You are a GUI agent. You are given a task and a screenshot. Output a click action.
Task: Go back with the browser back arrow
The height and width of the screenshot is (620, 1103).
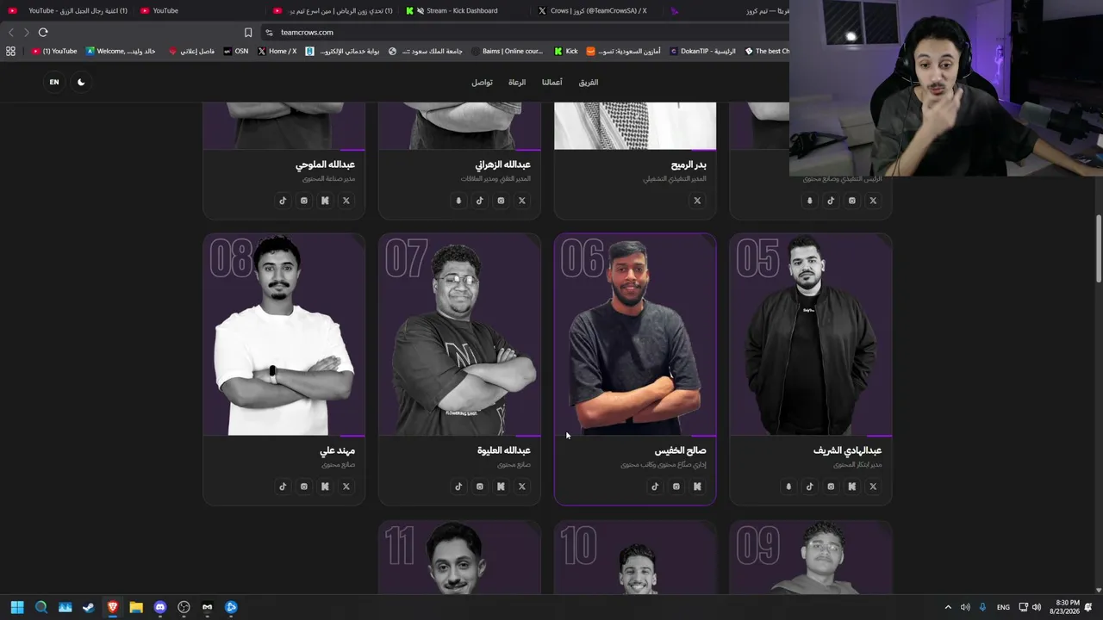tap(11, 33)
